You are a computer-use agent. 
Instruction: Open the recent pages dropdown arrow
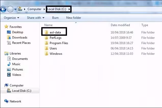15,9
